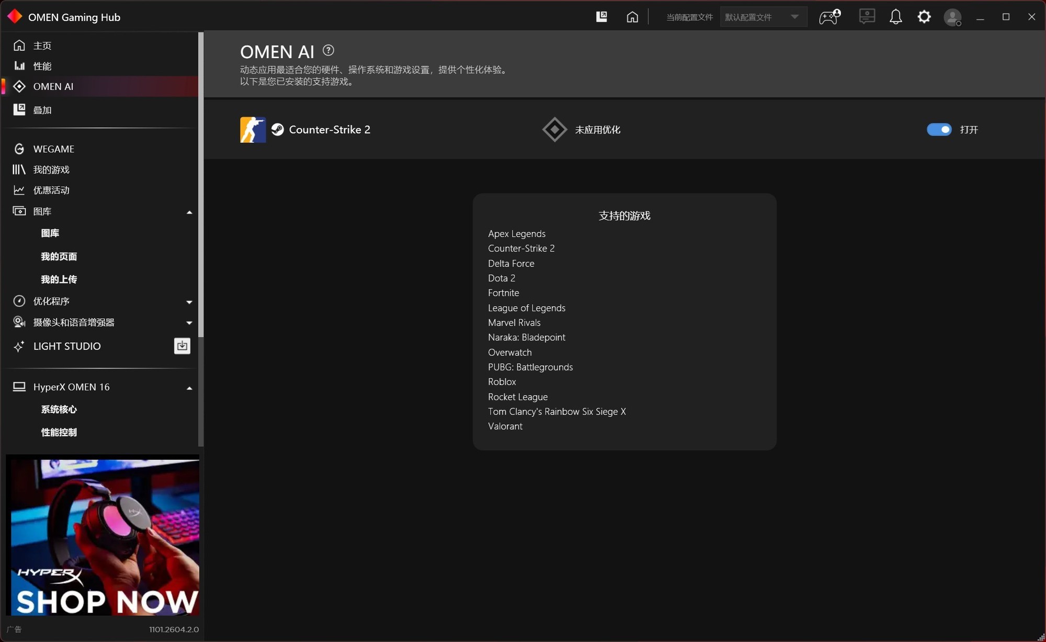Viewport: 1046px width, 642px height.
Task: Open 系统核心 under HyperX OMEN 16
Action: pyautogui.click(x=59, y=409)
